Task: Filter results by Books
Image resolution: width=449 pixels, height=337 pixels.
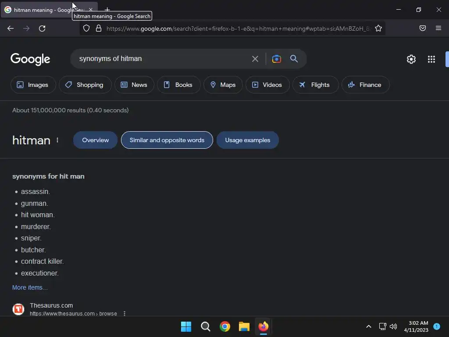Action: click(179, 85)
